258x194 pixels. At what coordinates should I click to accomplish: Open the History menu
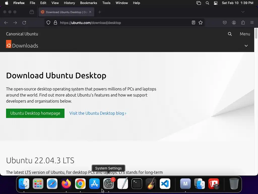tap(70, 3)
